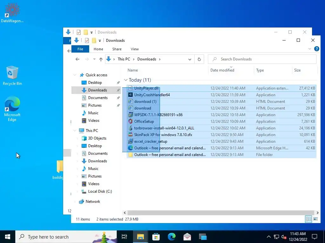Viewport: 325px width, 243px height.
Task: Open 3D Objects in navigation pane
Action: click(x=97, y=138)
